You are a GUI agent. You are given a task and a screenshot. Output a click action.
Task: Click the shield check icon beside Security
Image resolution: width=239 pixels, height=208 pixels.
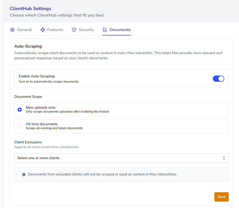pyautogui.click(x=74, y=30)
